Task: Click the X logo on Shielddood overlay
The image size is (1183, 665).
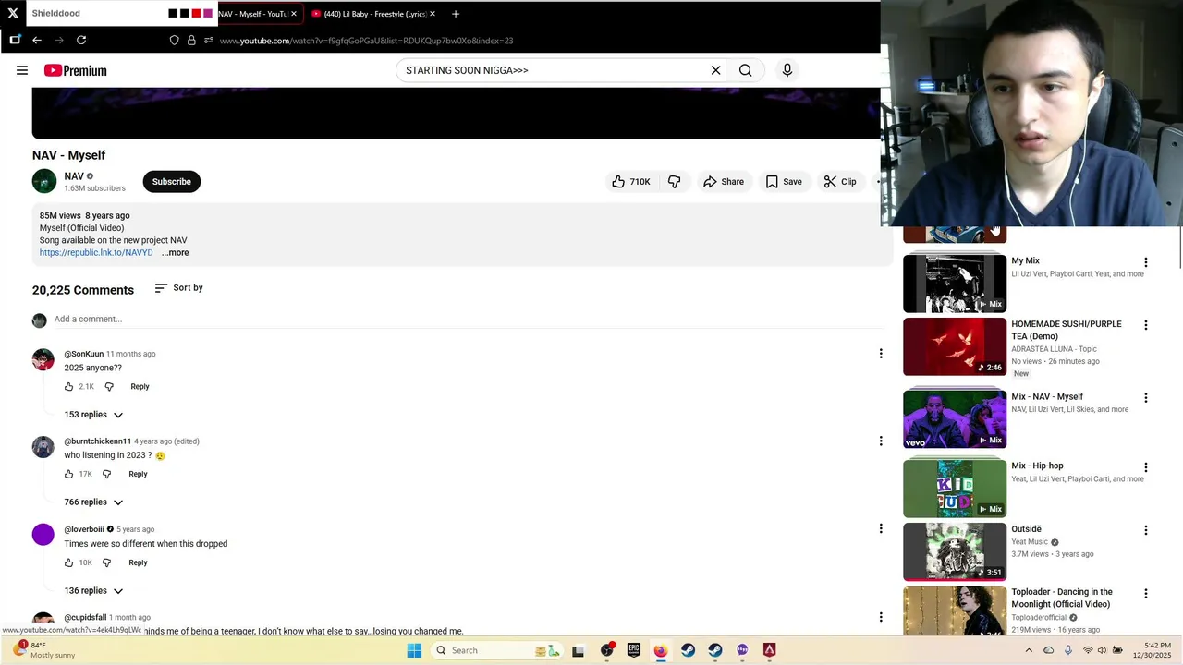Action: tap(13, 14)
